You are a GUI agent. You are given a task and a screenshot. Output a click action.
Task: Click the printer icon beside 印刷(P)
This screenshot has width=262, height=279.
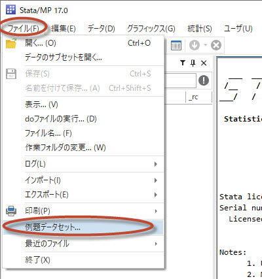pos(11,211)
